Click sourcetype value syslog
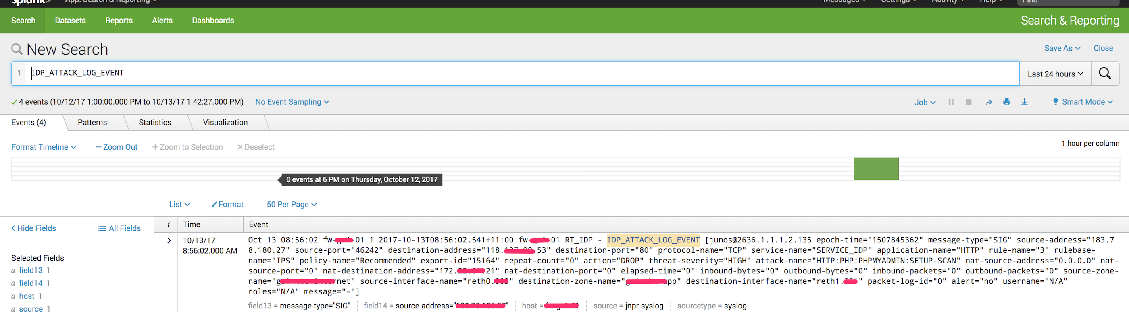Image resolution: width=1129 pixels, height=312 pixels. pos(735,306)
